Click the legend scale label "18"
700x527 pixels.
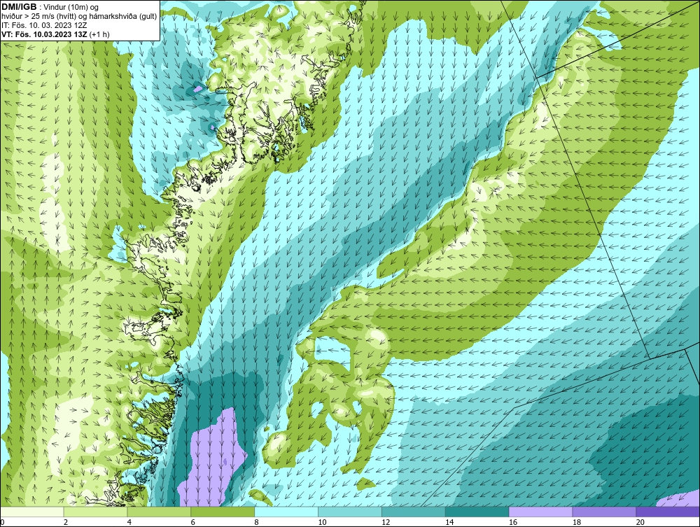click(577, 522)
